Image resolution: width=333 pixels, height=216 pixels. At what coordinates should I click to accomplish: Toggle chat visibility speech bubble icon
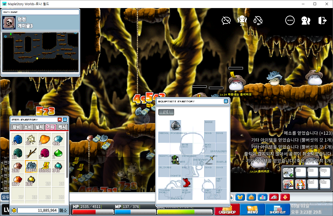(226, 20)
